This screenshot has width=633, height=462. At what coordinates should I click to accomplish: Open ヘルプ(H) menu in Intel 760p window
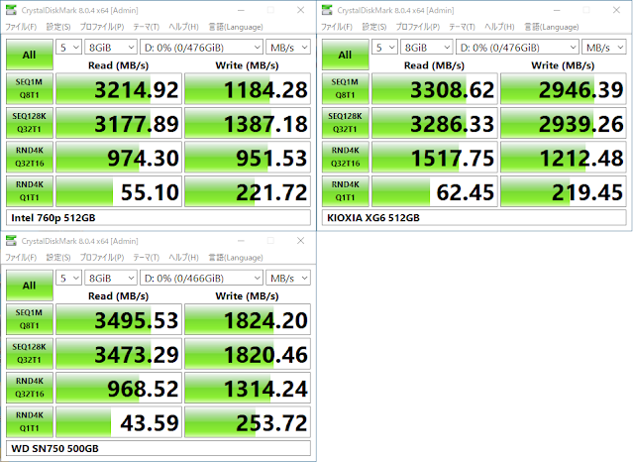point(183,27)
